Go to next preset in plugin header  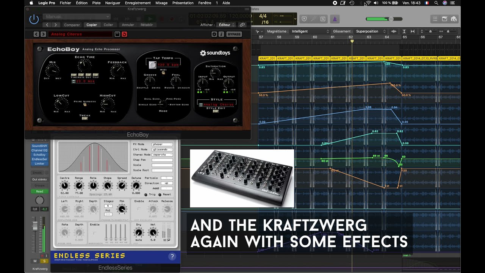[56, 25]
